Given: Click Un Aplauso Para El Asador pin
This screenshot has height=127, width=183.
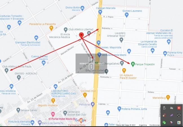Looking at the screenshot, I should click(x=124, y=71).
